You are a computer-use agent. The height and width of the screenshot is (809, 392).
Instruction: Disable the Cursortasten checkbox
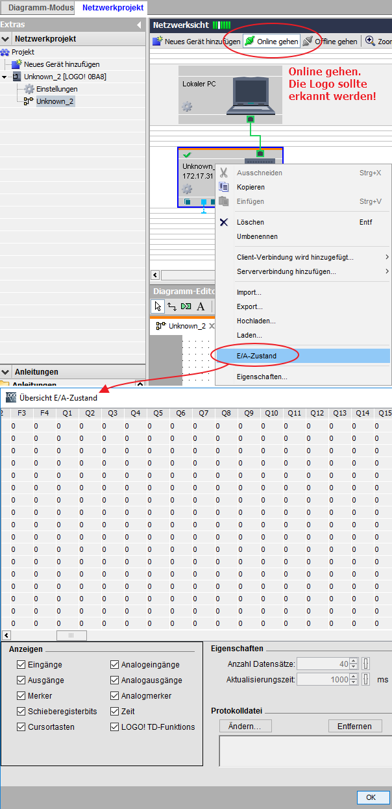pos(22,727)
